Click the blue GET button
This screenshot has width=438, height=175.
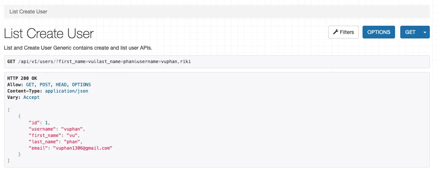coord(410,32)
